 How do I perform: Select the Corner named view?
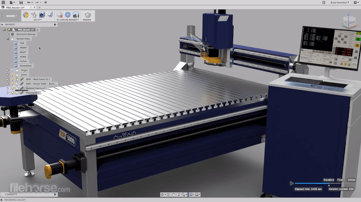coord(23,61)
